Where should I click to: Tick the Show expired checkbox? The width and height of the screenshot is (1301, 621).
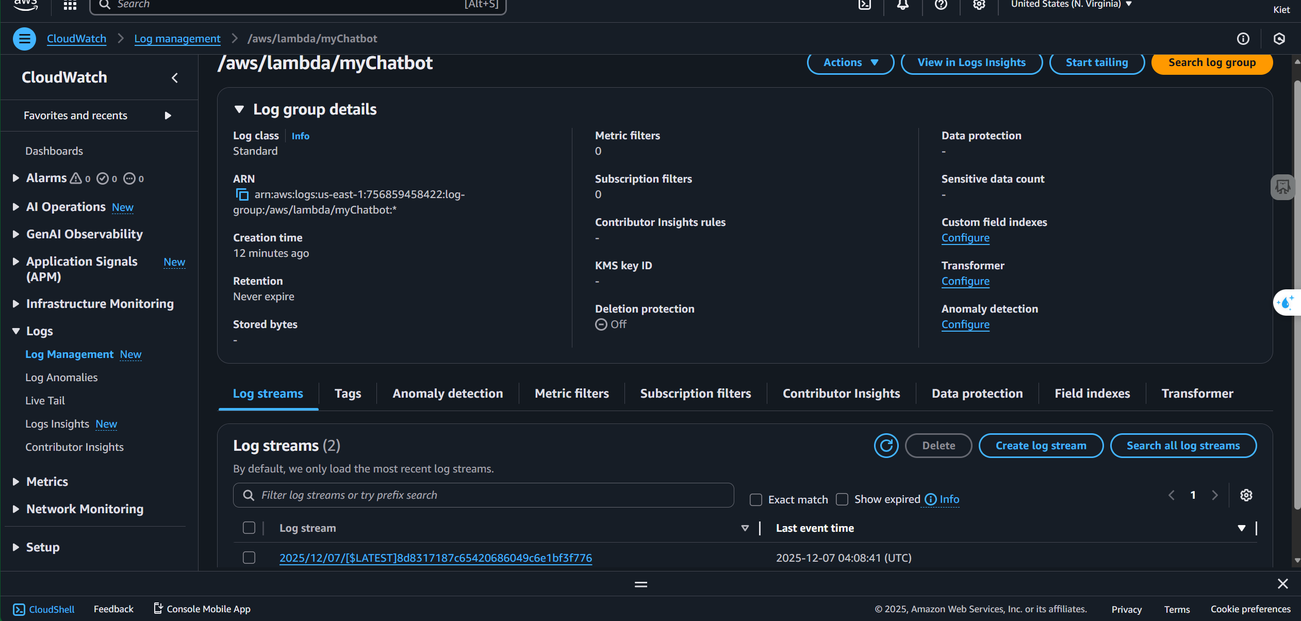(x=842, y=499)
